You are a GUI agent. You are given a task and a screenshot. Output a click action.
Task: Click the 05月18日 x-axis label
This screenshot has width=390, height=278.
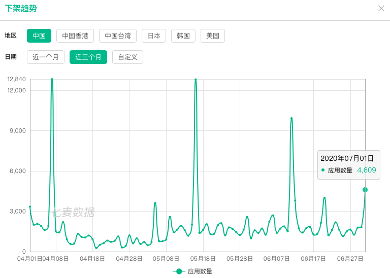pos(203,259)
